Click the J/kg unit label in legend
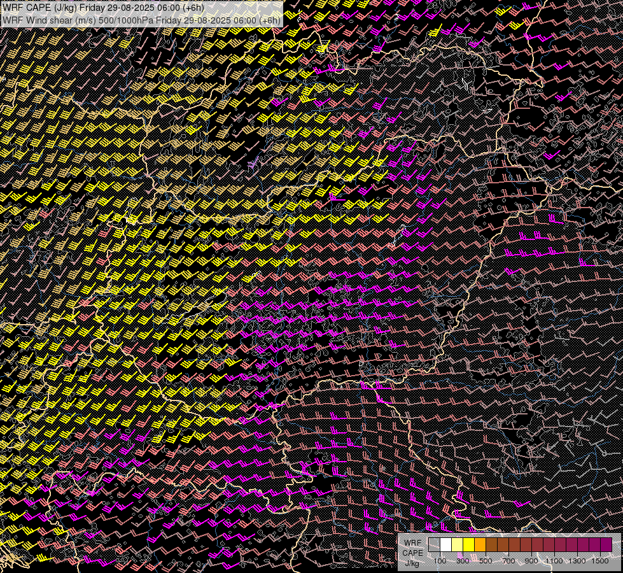623x573 pixels. point(412,563)
